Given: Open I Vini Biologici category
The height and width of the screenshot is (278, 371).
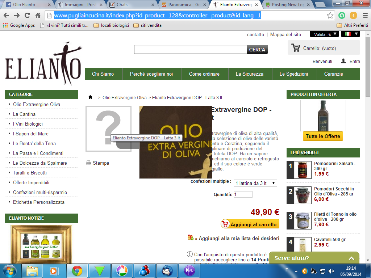Looking at the screenshot, I should pos(28,124).
